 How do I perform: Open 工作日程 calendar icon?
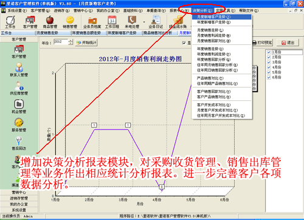tap(112, 22)
